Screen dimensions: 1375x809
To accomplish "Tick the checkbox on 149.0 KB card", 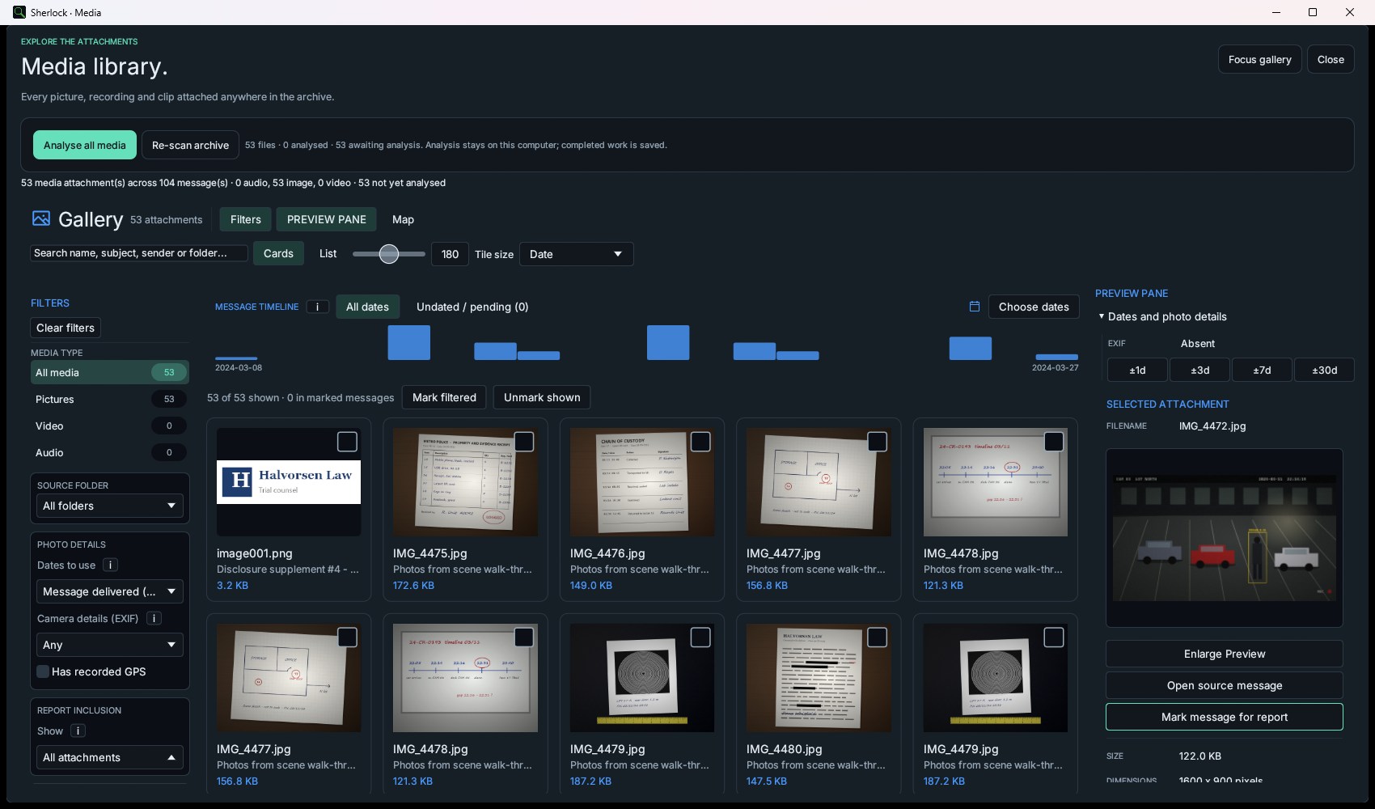I will pos(700,442).
